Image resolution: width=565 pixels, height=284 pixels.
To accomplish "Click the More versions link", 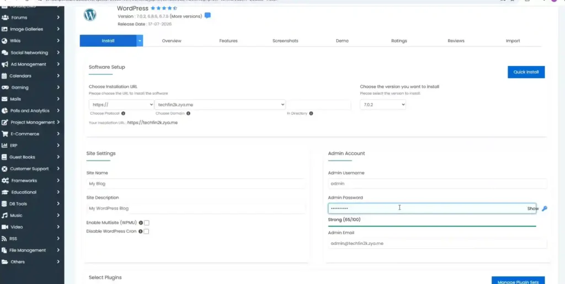I will pyautogui.click(x=185, y=16).
